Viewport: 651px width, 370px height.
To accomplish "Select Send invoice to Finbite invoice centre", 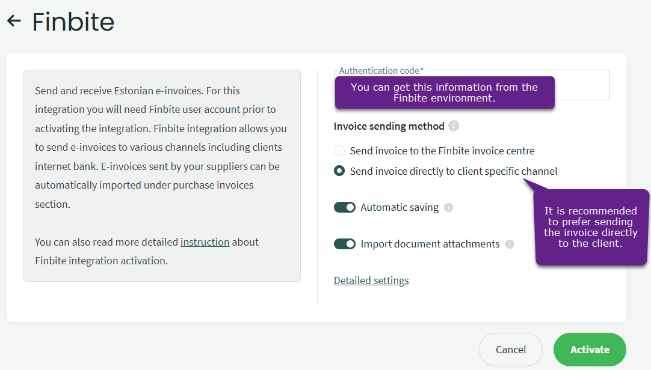I will (x=339, y=151).
